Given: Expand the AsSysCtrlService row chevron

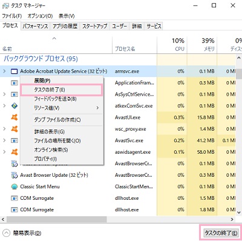Looking at the screenshot, I should tap(4, 94).
